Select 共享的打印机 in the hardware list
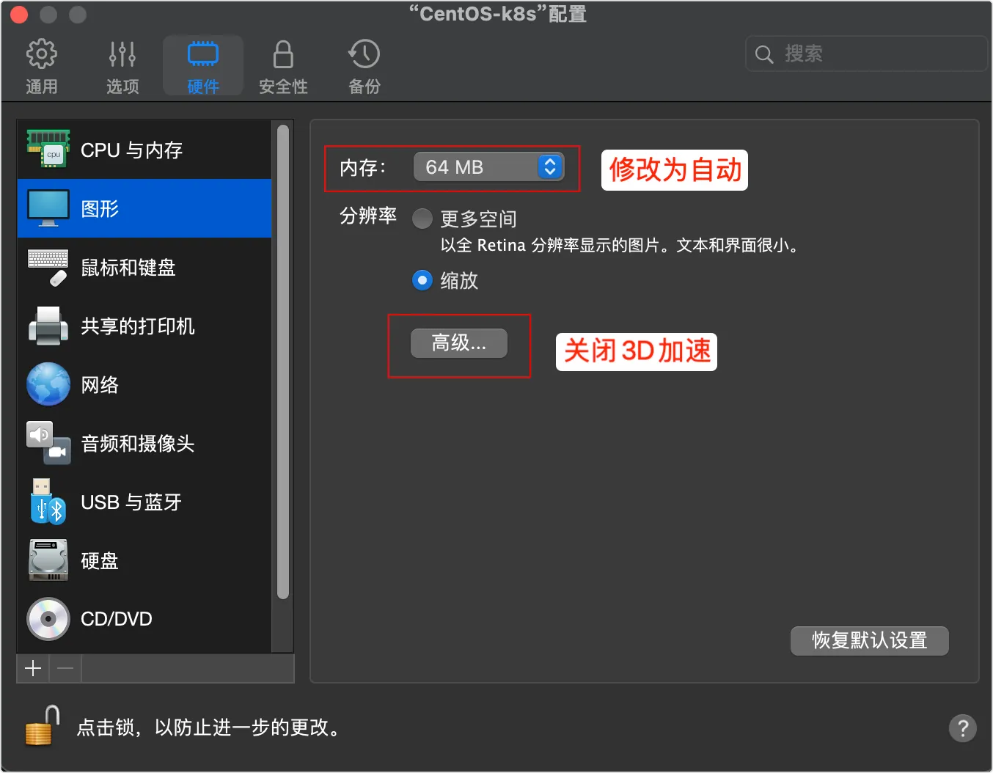993x773 pixels. coord(144,326)
